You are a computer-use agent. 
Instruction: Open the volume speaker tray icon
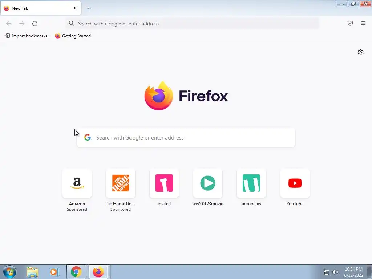point(335,272)
